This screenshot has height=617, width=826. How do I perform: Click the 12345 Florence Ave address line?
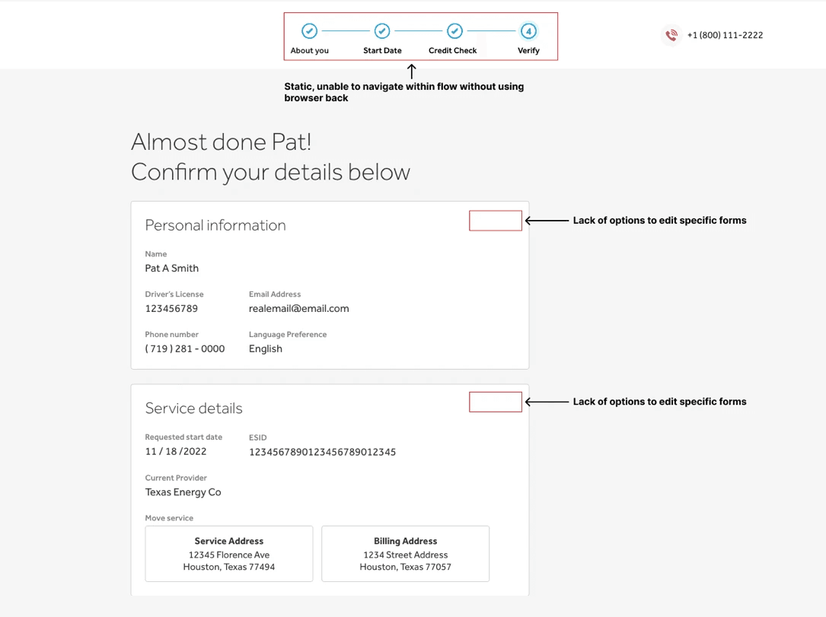click(x=229, y=555)
